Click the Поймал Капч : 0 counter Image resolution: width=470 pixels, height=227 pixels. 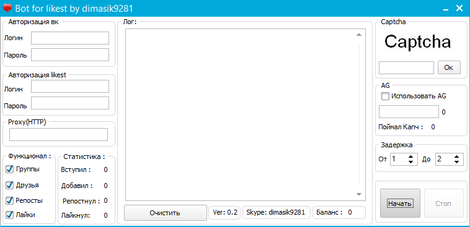pyautogui.click(x=407, y=127)
